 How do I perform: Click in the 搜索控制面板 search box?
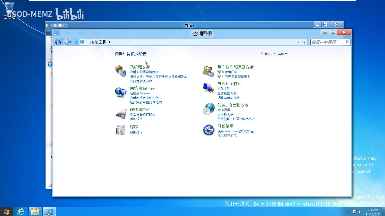click(x=327, y=42)
